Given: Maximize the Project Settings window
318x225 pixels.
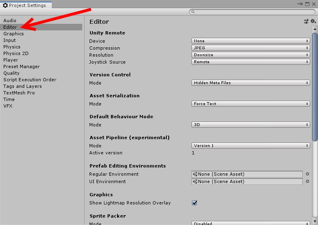Looking at the screenshot, I should tap(307, 4).
